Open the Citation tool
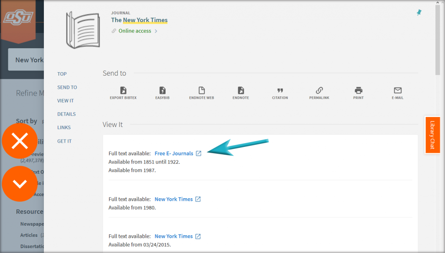 coord(279,93)
